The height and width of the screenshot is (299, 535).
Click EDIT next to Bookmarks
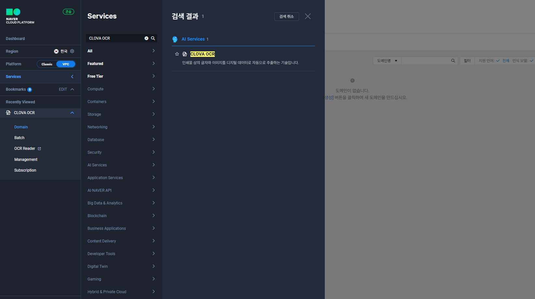point(63,89)
